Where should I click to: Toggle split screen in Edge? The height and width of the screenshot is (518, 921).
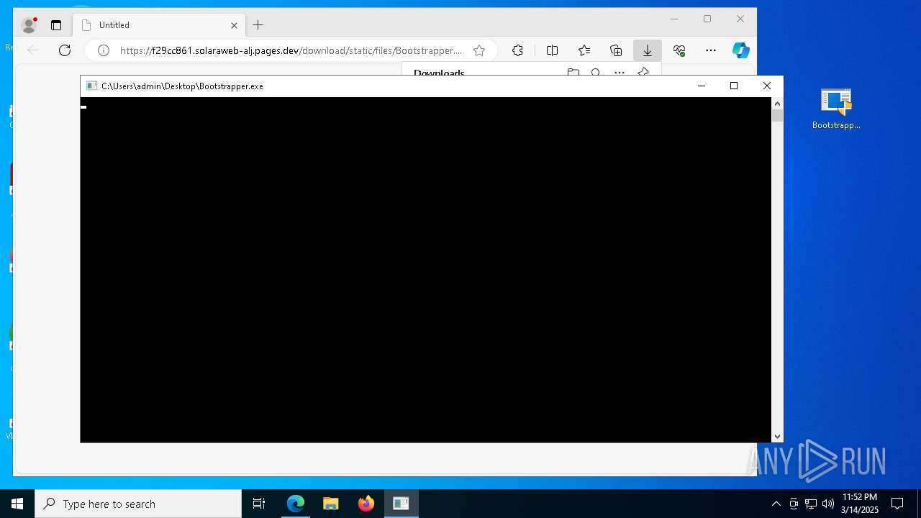click(x=552, y=50)
